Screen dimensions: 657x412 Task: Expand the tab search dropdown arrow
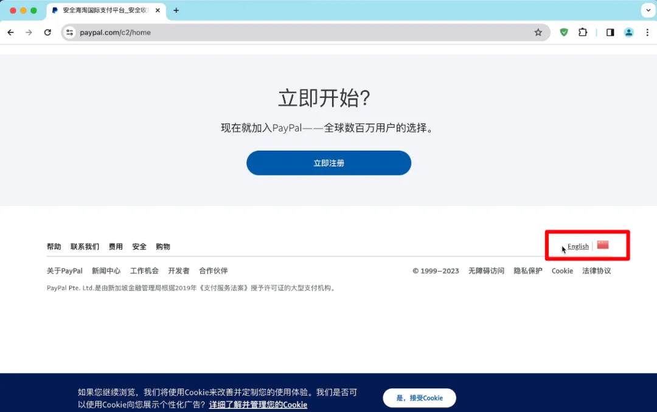pyautogui.click(x=648, y=10)
